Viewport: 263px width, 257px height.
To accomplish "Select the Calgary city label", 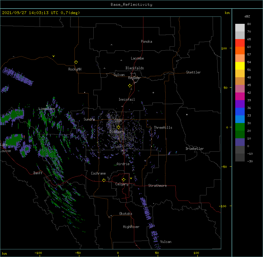I will point(122,184).
